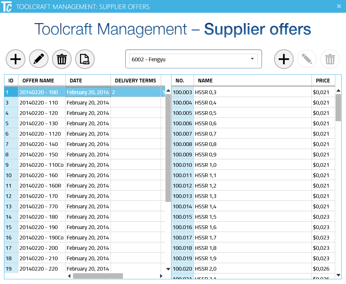This screenshot has width=346, height=284.
Task: Click the edit offer pencil icon
Action: tap(39, 59)
